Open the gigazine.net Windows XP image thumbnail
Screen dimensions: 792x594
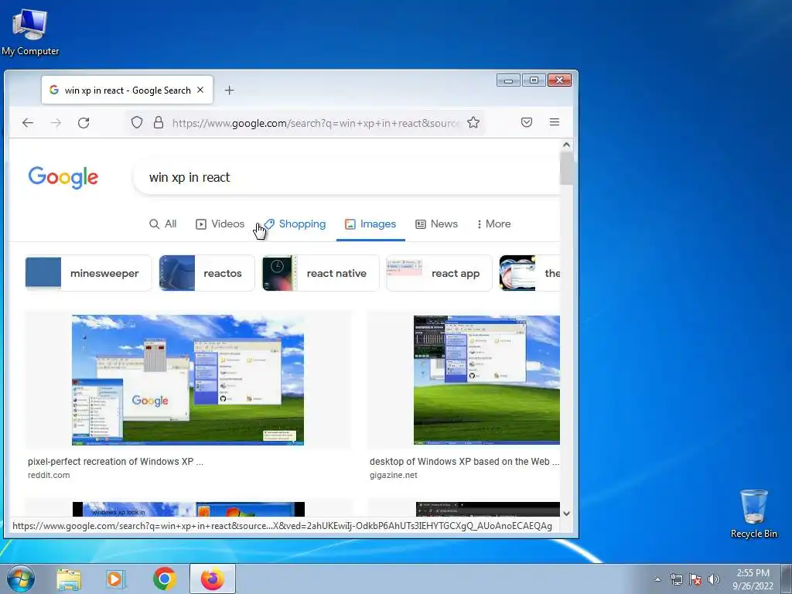click(x=486, y=380)
